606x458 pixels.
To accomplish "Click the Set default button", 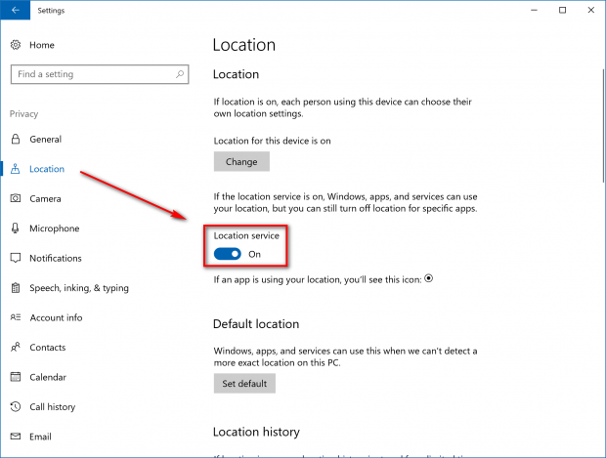I will pos(244,384).
